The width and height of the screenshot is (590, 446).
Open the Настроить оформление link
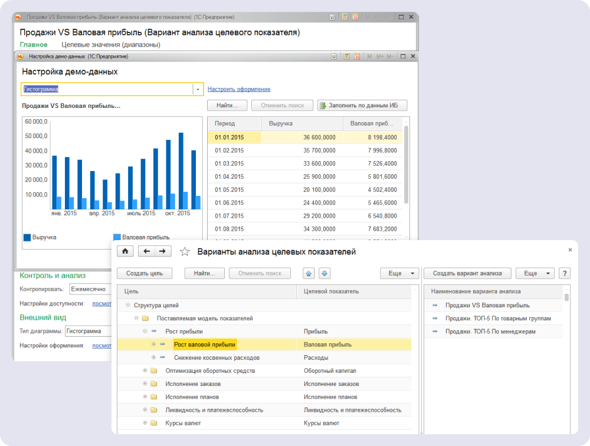(x=238, y=89)
